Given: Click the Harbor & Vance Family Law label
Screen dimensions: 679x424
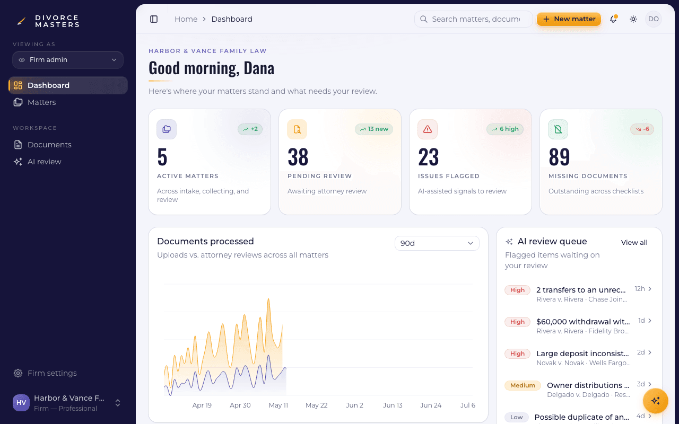Looking at the screenshot, I should (x=207, y=51).
